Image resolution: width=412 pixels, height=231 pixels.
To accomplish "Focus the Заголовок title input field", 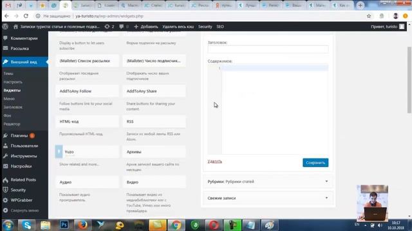I will click(268, 49).
